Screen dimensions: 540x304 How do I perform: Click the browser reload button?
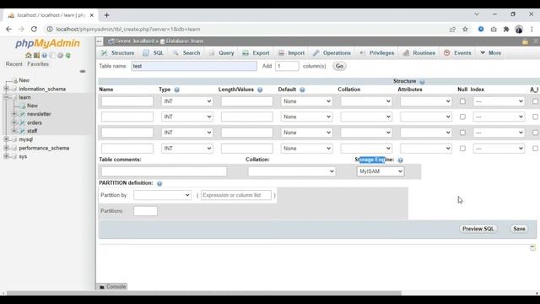(34, 30)
